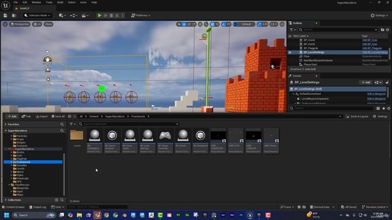Viewport: 392px width, 220px height.
Task: Open the Edit menu
Action: [24, 2]
